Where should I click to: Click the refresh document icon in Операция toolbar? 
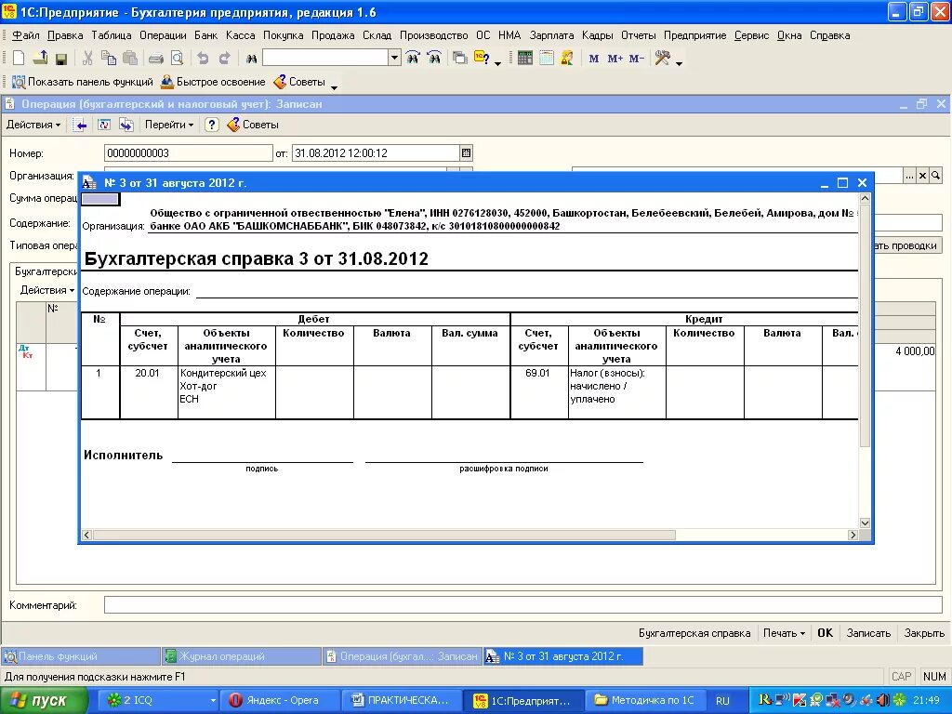[104, 126]
